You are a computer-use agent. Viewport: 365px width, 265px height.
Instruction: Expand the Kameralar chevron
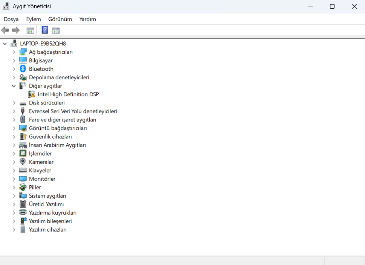pos(14,162)
